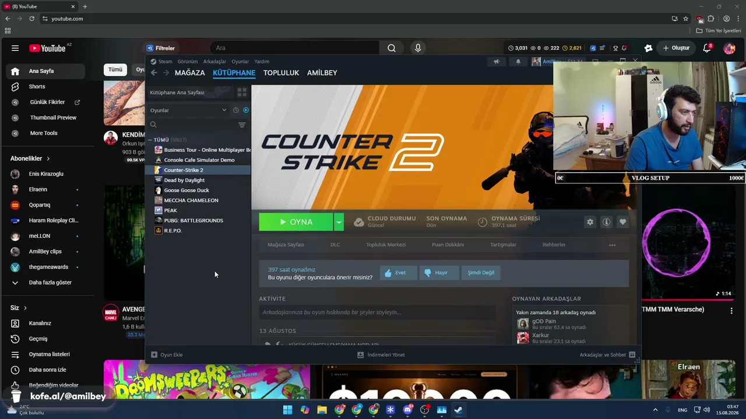Click Oyun Ekle to add a game
Viewport: 746px width, 419px height.
tap(167, 355)
